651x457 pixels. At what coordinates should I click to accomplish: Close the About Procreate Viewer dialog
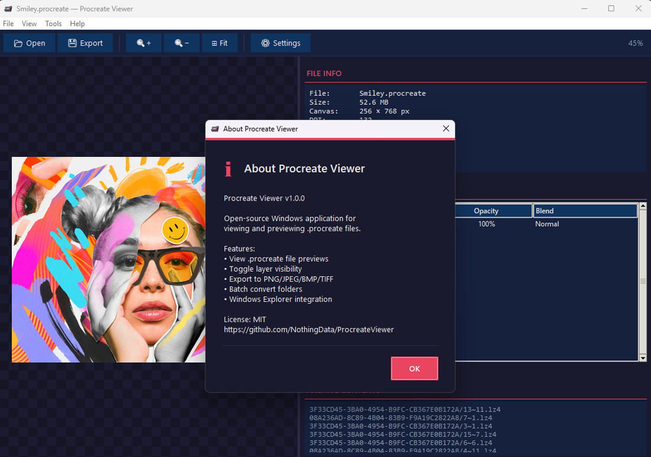tap(446, 128)
